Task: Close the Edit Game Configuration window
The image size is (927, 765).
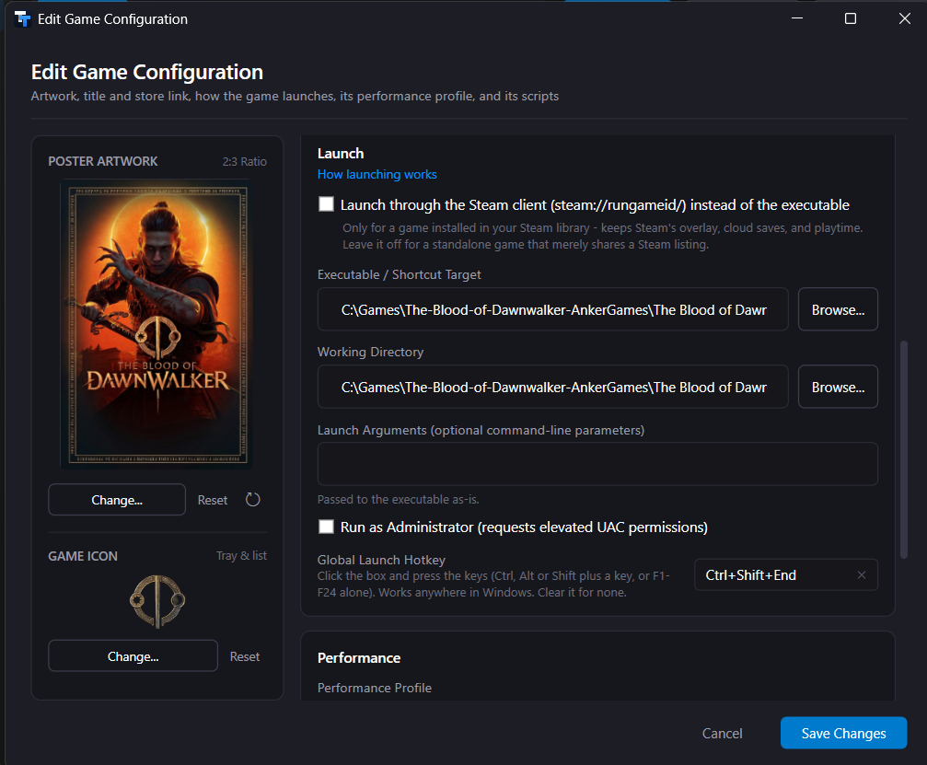Action: pyautogui.click(x=905, y=18)
